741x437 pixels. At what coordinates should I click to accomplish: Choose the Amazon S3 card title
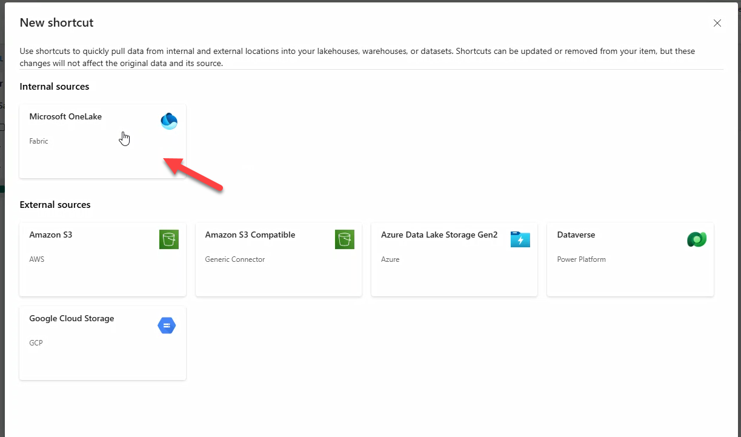(51, 235)
